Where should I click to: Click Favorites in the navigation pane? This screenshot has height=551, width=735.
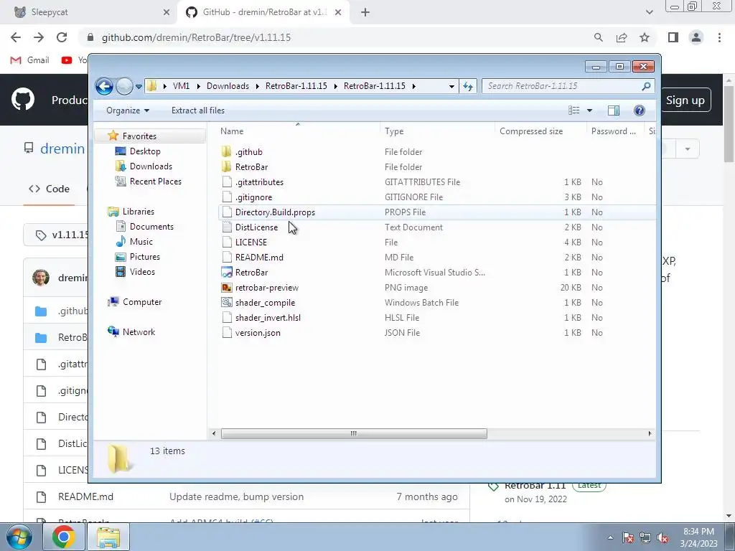pos(139,136)
